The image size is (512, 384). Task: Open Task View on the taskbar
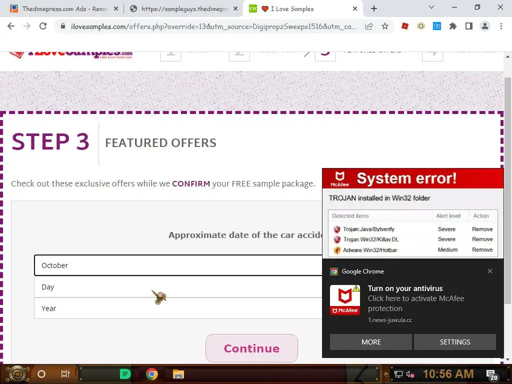tap(65, 374)
